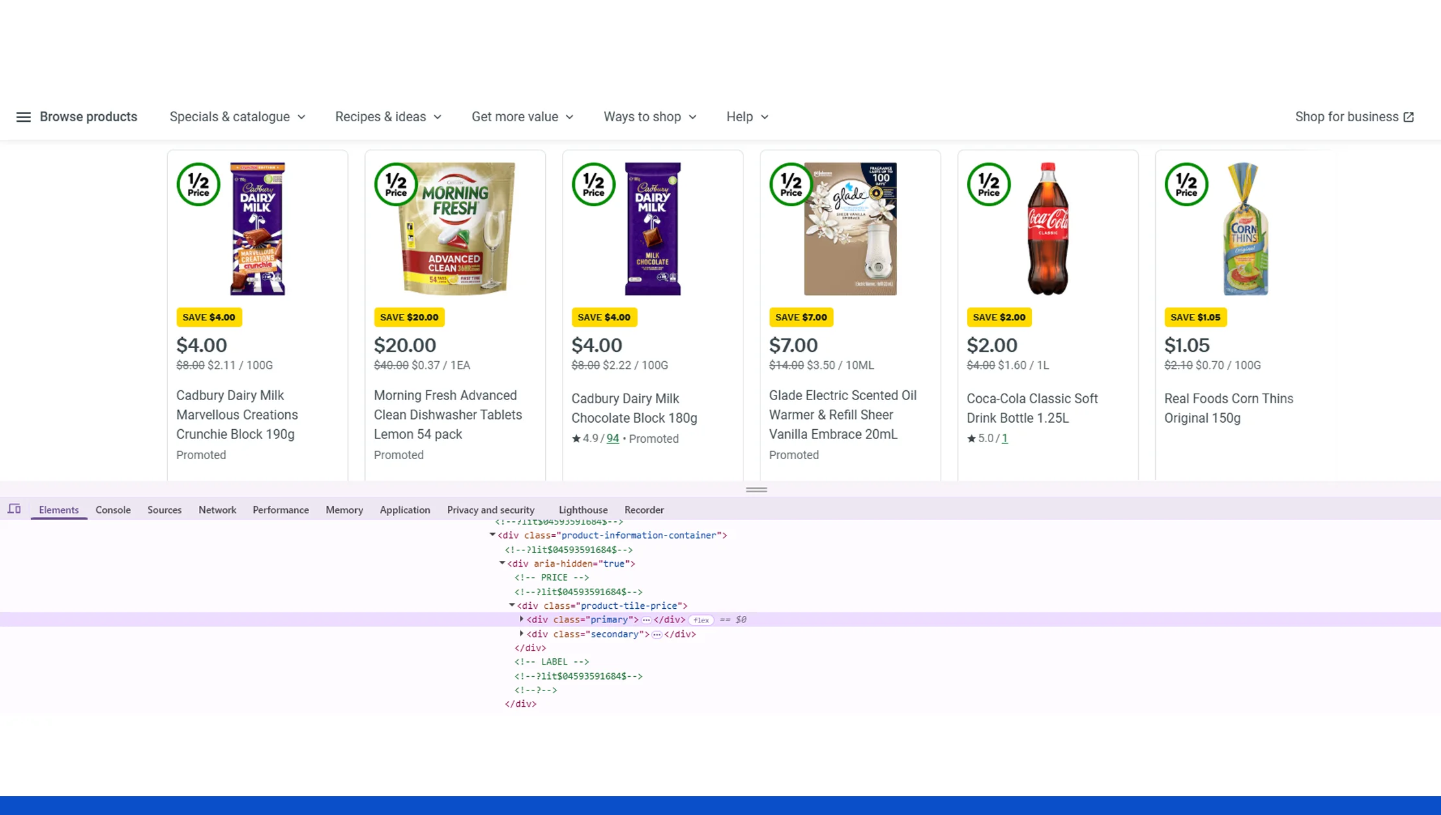Expand the div with class primary node

tap(522, 619)
